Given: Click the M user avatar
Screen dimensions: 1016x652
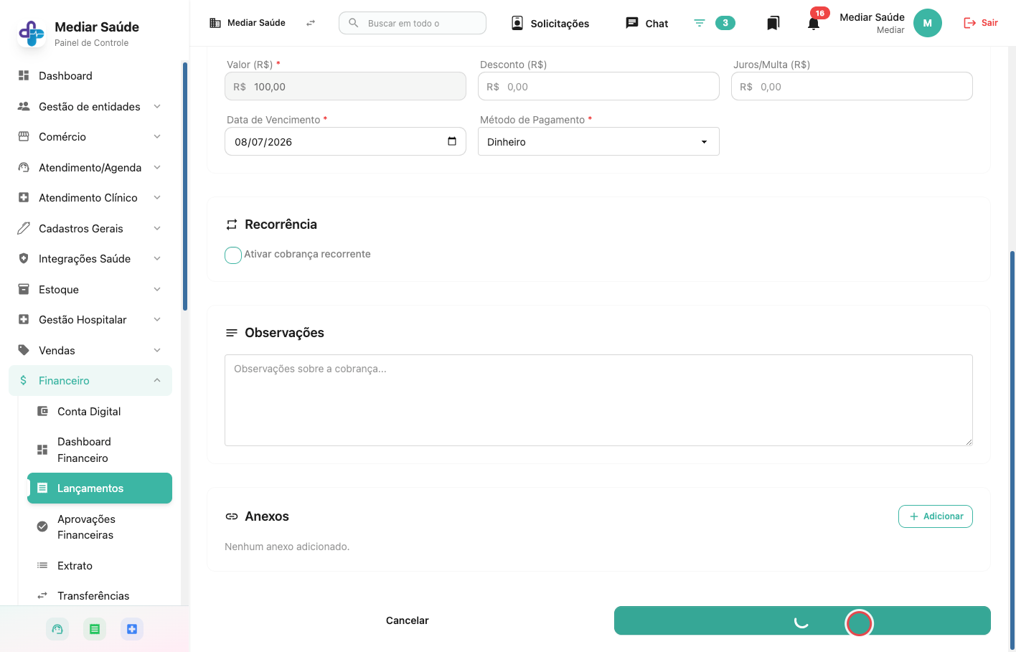Looking at the screenshot, I should coord(927,23).
